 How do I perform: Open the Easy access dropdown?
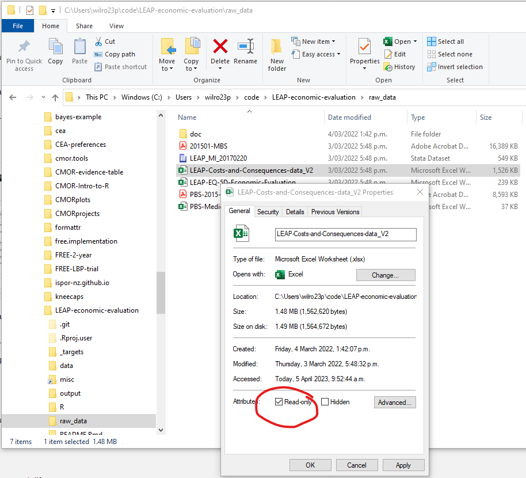pyautogui.click(x=315, y=54)
